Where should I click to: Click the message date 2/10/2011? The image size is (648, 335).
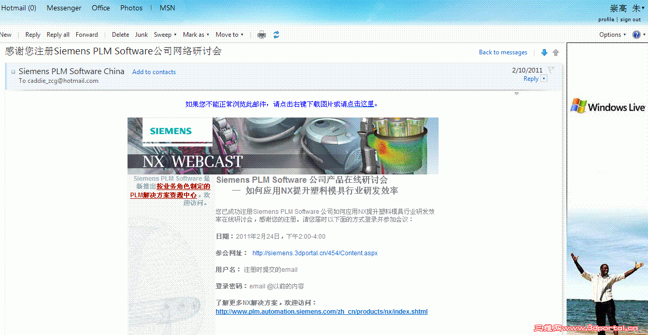click(x=527, y=70)
